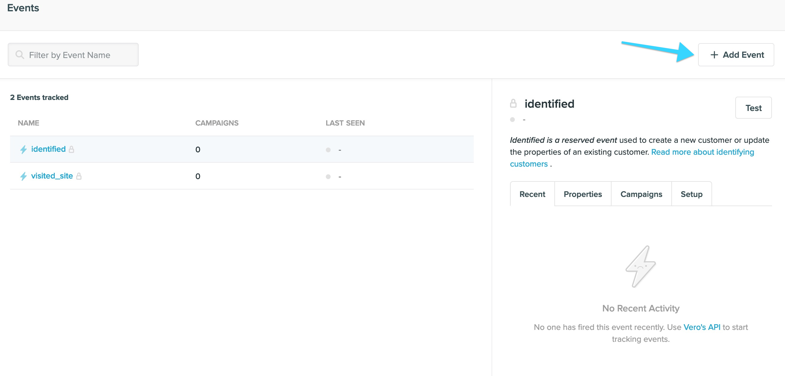Screen dimensions: 785x376
Task: Click the lightning icon beside the visited_site event
Action: click(24, 176)
